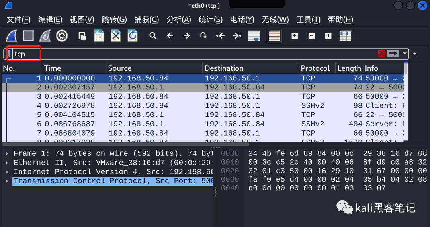430x227 pixels.
Task: Close the Wireshark window
Action: click(422, 5)
